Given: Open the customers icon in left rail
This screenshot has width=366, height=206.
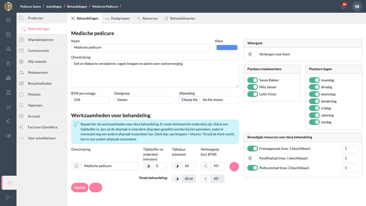Looking at the screenshot, I should 8,49.
